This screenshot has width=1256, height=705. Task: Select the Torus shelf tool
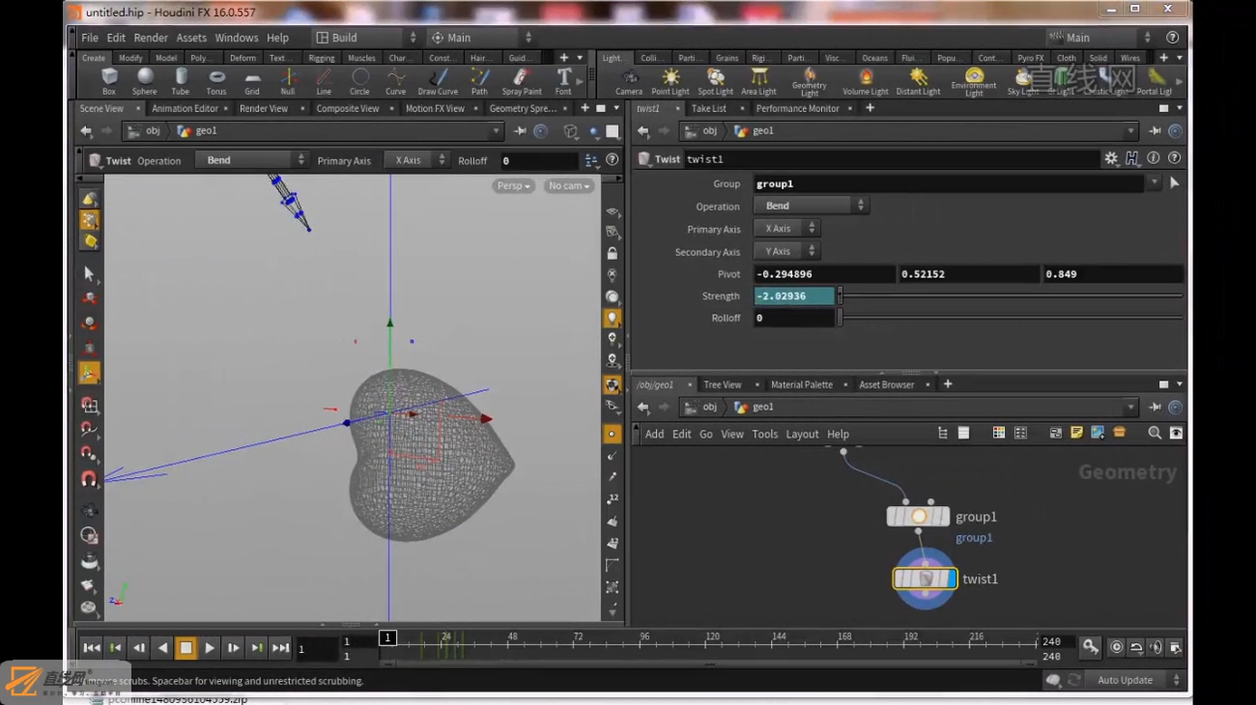click(x=216, y=81)
